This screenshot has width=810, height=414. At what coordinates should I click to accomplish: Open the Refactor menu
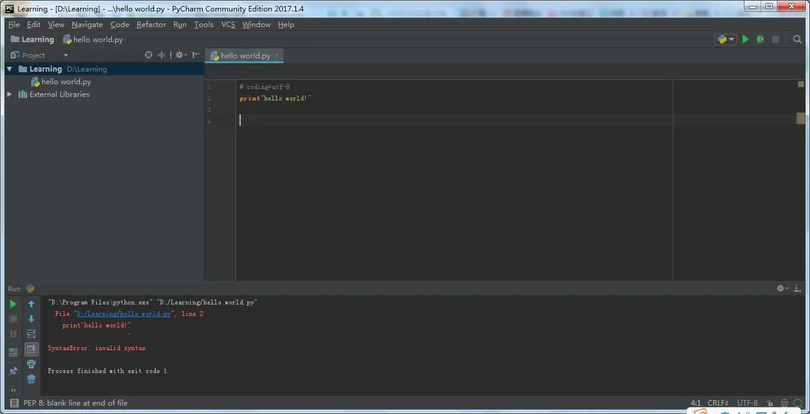(151, 24)
